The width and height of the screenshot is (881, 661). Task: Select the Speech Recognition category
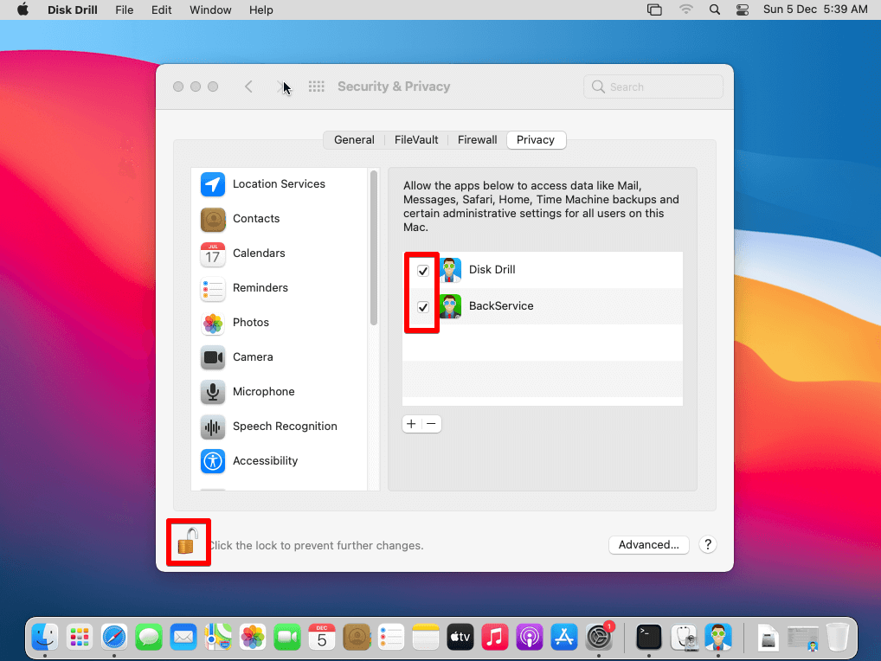pyautogui.click(x=279, y=427)
